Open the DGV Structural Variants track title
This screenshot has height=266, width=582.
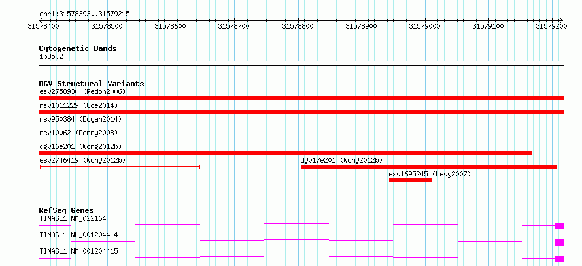[x=92, y=84]
